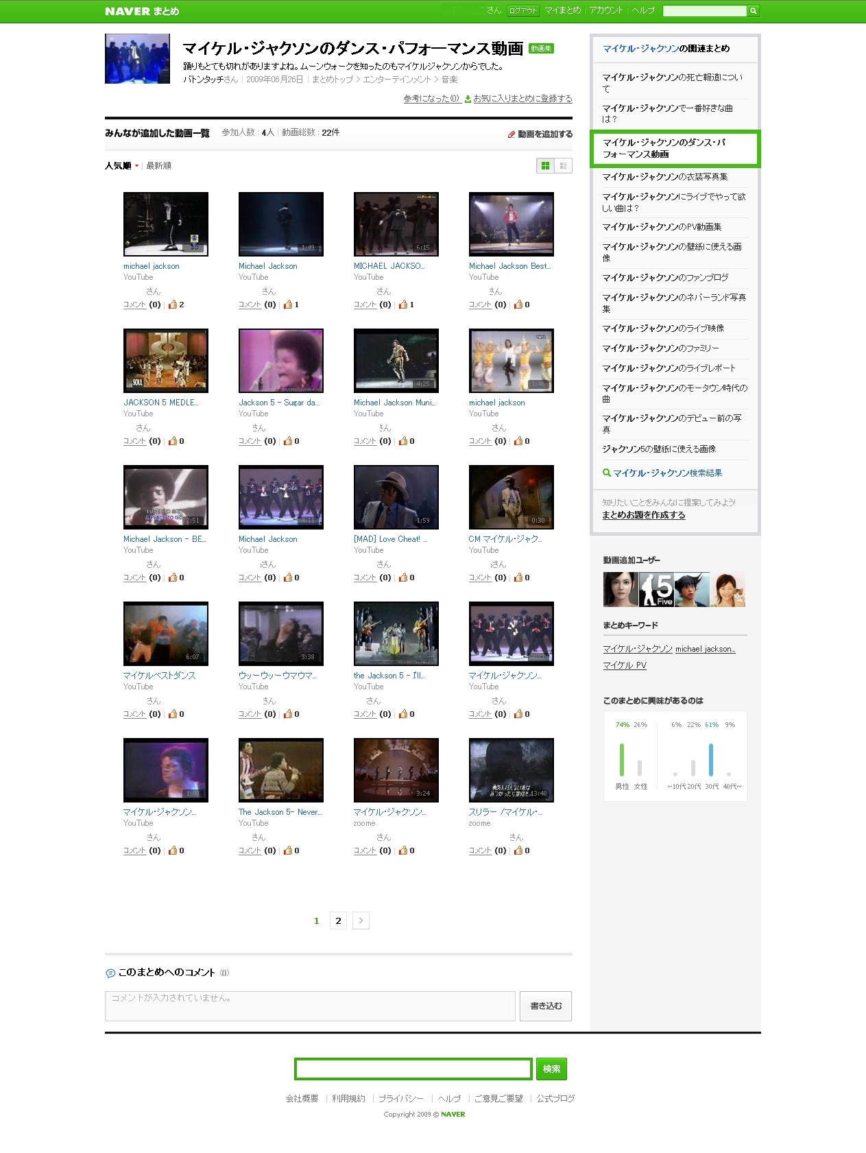The image size is (866, 1153).
Task: Click the マイケル PV keyword link
Action: [x=625, y=665]
